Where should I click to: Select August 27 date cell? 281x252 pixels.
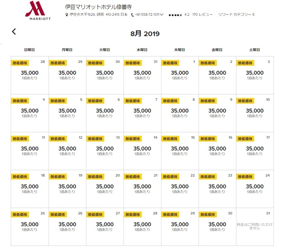(105, 227)
